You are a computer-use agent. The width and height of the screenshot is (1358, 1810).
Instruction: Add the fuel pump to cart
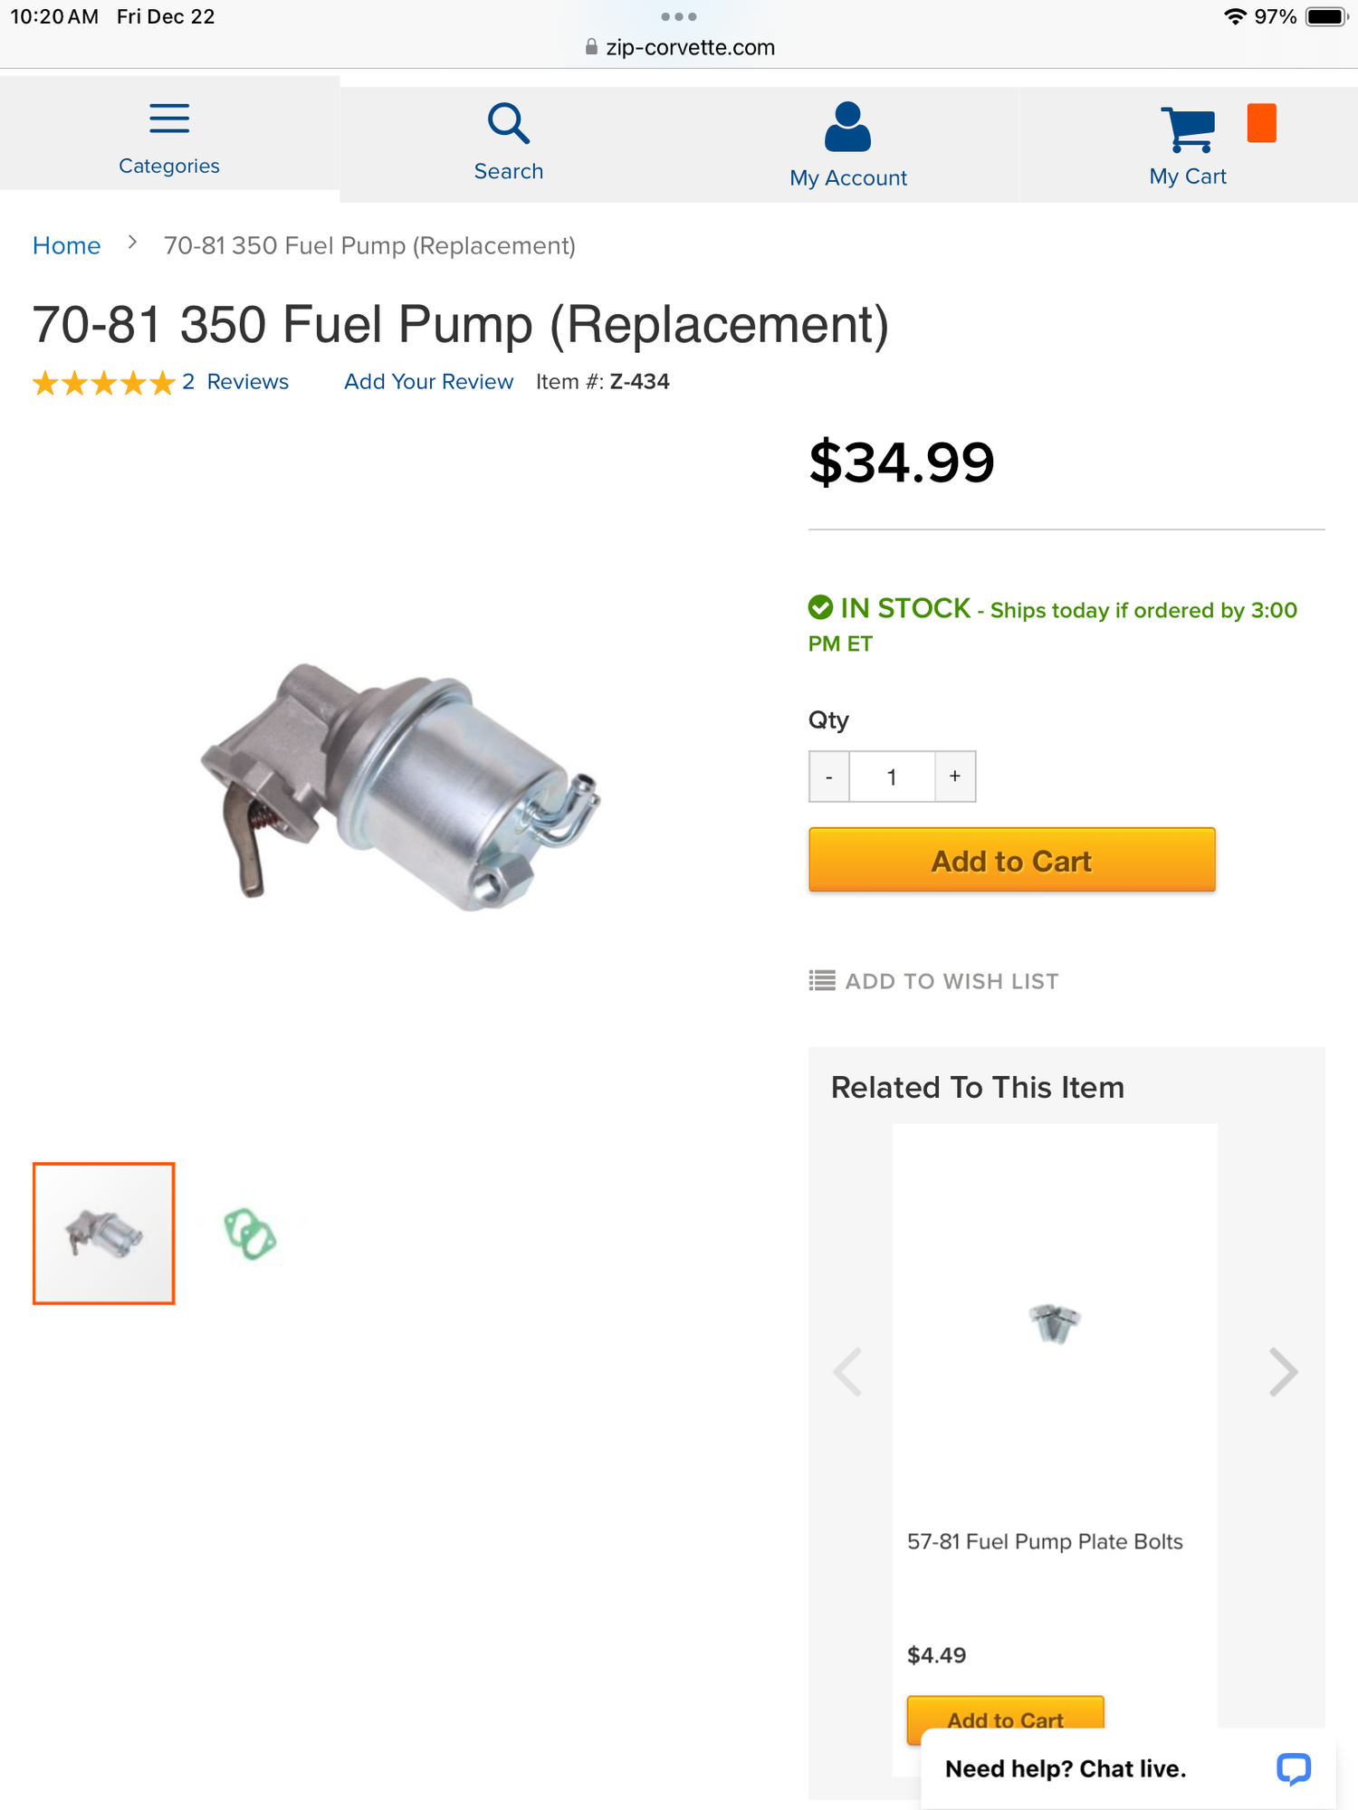pyautogui.click(x=1010, y=860)
